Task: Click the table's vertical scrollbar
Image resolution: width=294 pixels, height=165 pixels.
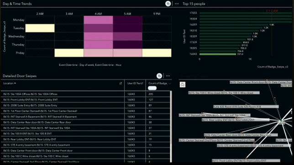Action: click(x=171, y=126)
